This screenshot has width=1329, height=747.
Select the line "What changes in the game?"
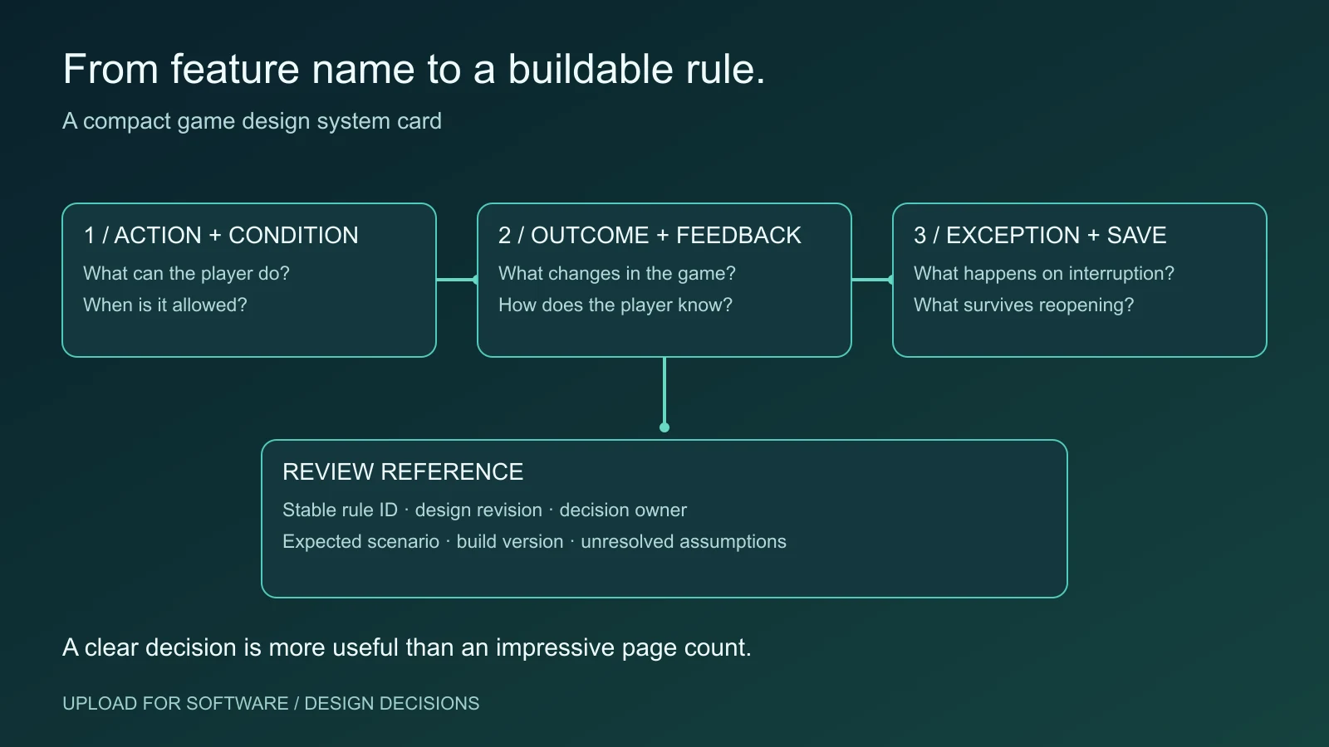(617, 274)
